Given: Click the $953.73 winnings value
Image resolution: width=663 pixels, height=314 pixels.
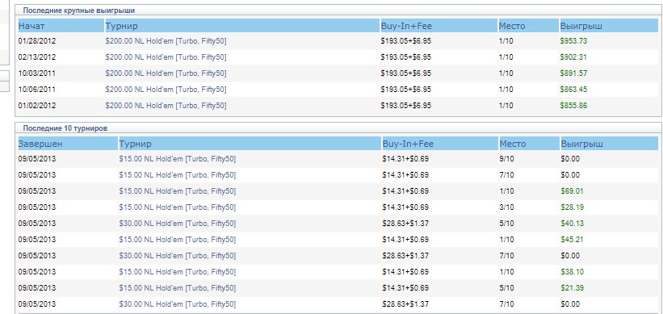Looking at the screenshot, I should [573, 41].
